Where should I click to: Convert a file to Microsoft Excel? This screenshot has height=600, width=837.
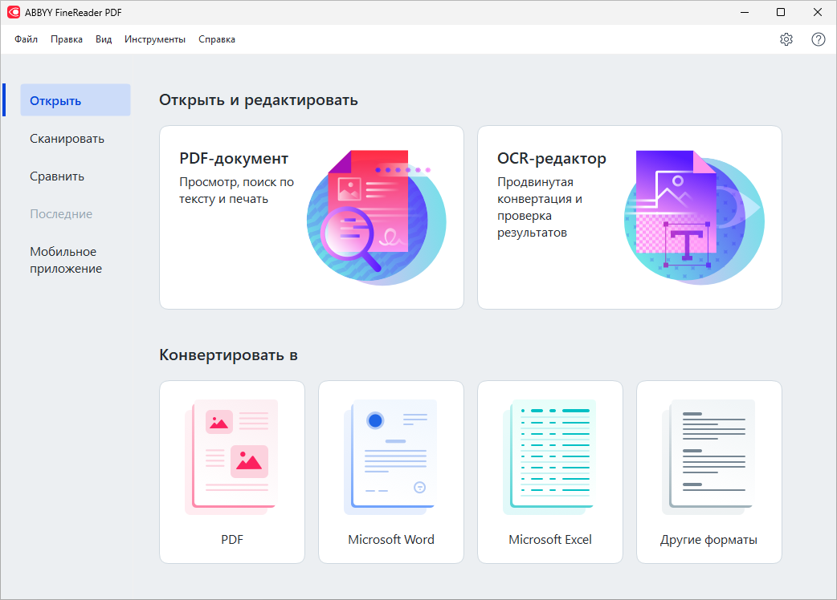pos(550,472)
